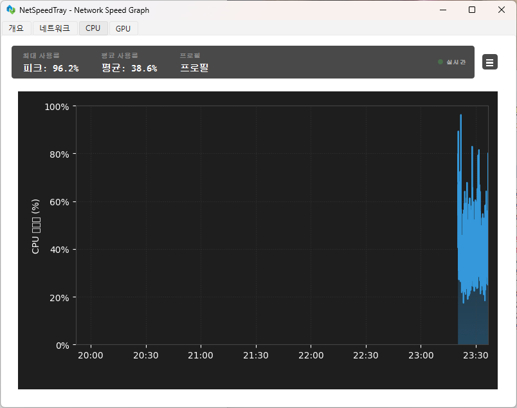The image size is (517, 408).
Task: Click the 20:30 time axis label
Action: 146,355
